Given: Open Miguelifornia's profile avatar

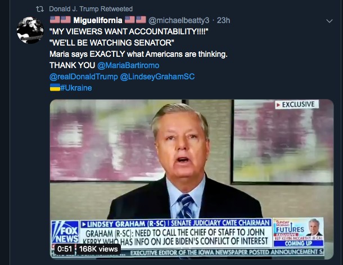Looking at the screenshot, I should click(30, 30).
